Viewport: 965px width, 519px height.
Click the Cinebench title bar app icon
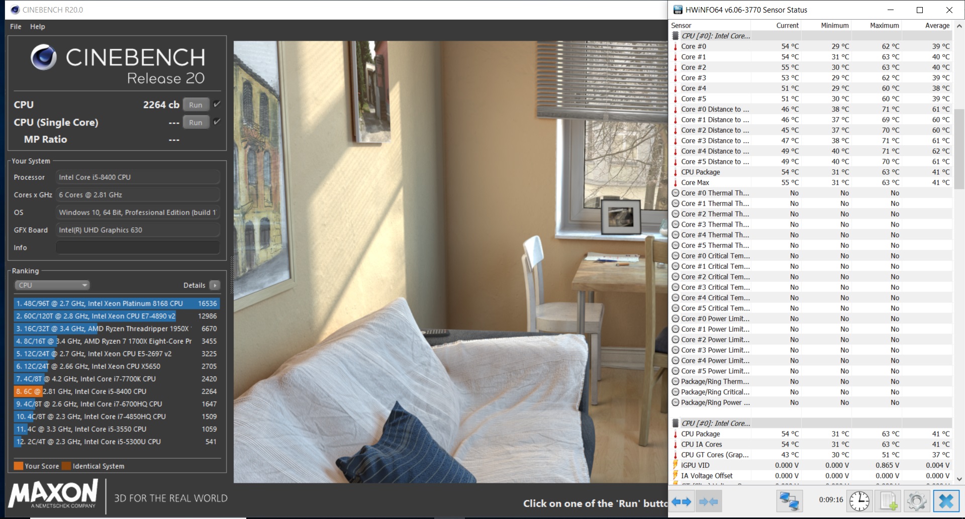point(15,10)
